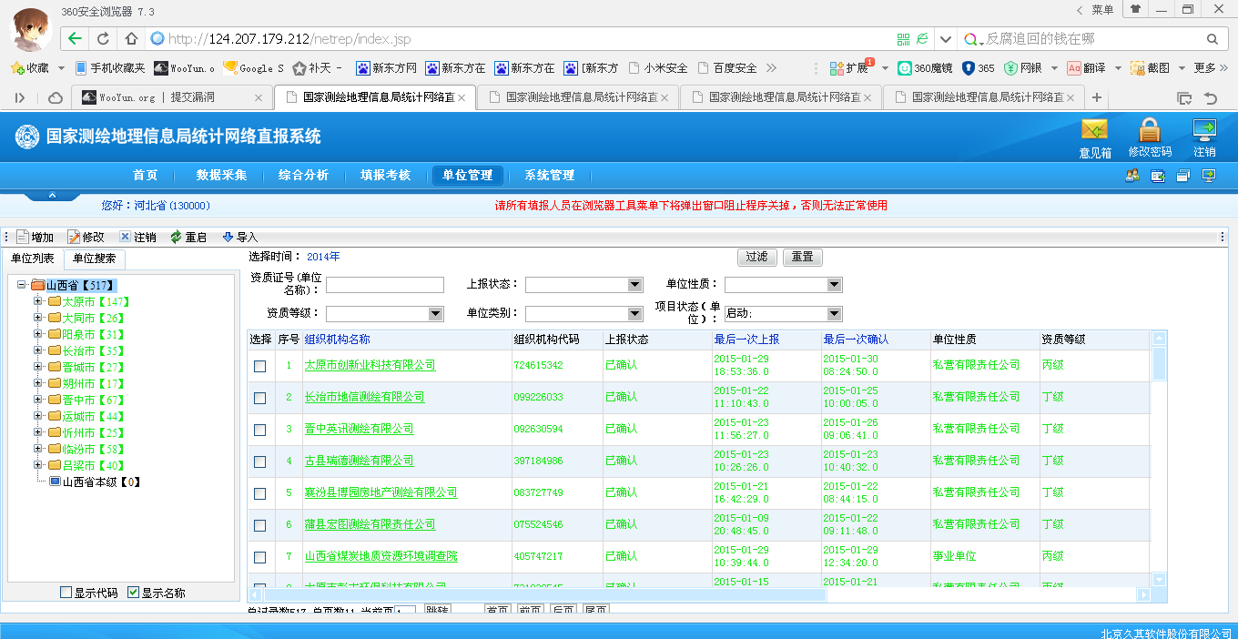Screen dimensions: 1238x639
Task: Click the 资质证号 (单位名称) input field
Action: tap(384, 285)
